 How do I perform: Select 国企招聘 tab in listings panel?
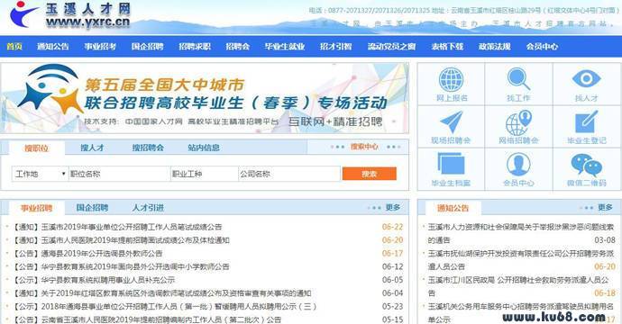point(92,208)
